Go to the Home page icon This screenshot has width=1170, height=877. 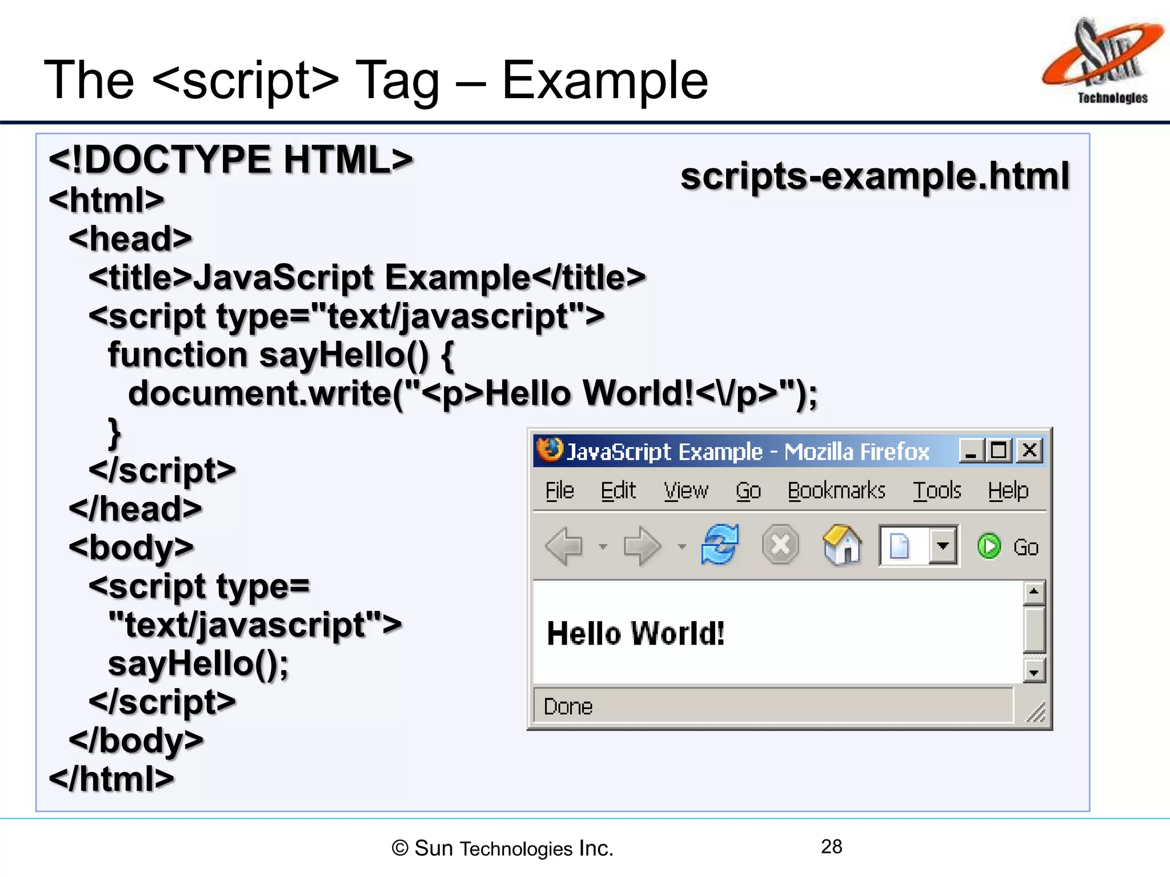[x=842, y=545]
